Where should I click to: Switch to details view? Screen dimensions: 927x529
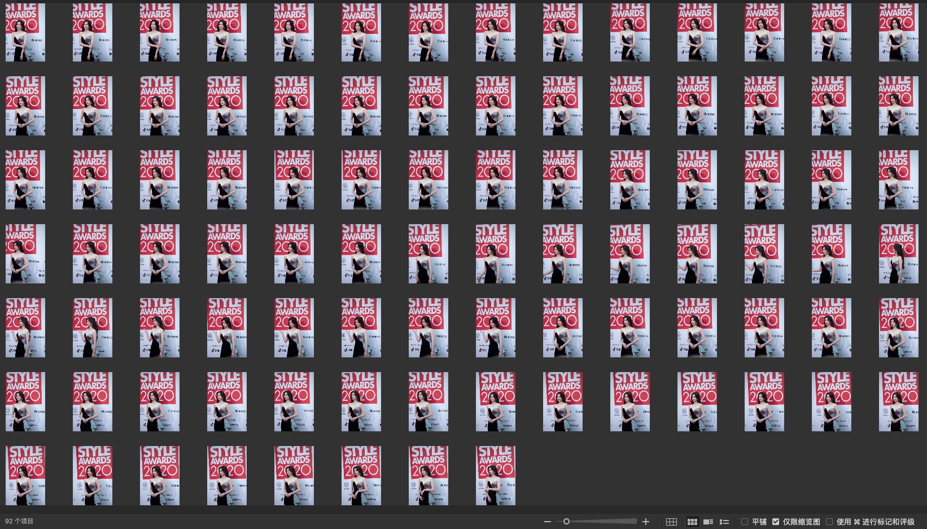point(708,522)
